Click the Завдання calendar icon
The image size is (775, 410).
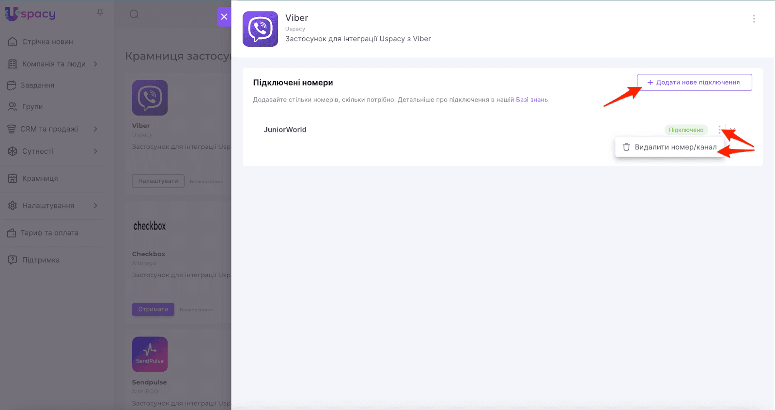(x=12, y=85)
